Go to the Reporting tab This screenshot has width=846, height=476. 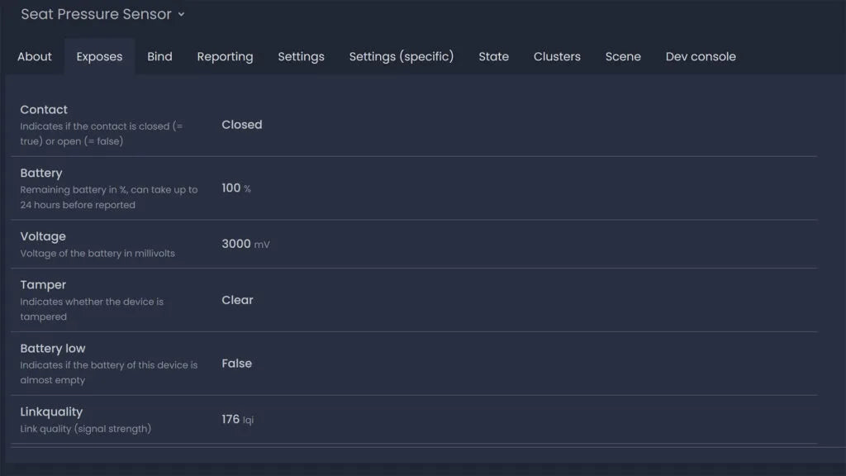pos(225,57)
